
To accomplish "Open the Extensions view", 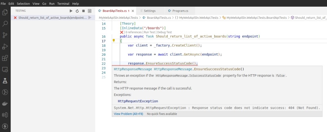I will (x=5, y=58).
